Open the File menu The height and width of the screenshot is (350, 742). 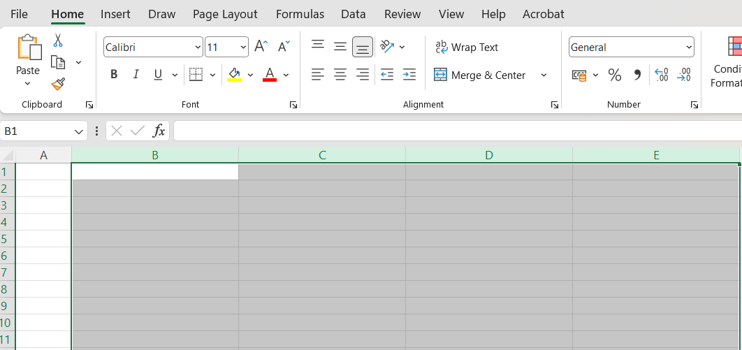pyautogui.click(x=19, y=14)
